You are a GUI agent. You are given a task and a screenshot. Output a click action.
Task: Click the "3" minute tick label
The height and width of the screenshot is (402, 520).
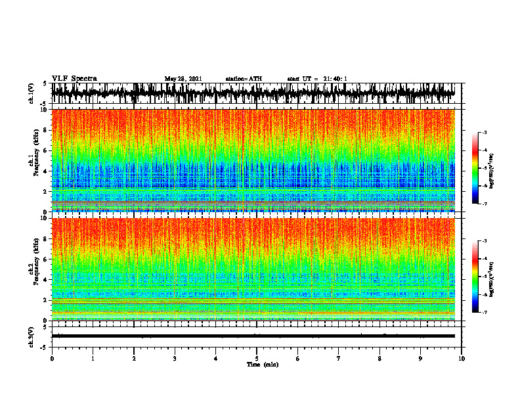tap(175, 359)
